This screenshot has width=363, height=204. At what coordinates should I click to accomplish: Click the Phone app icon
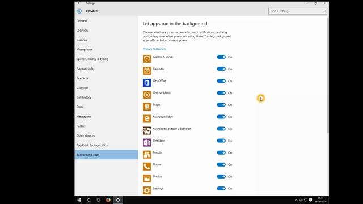(x=147, y=166)
